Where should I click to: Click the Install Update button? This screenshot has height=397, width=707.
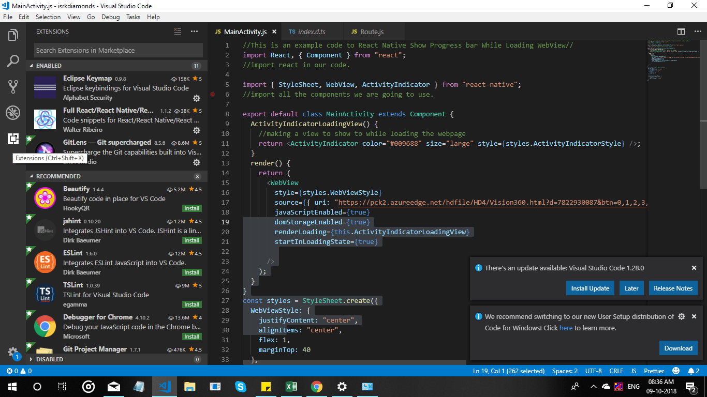590,288
